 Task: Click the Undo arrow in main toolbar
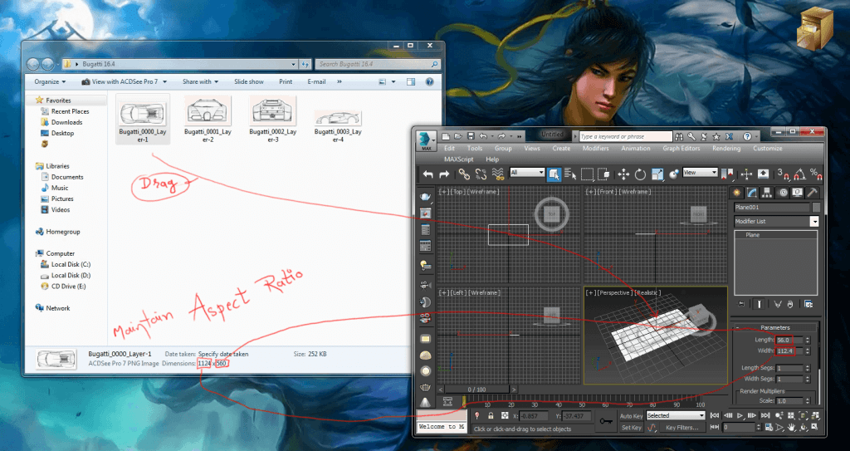(428, 174)
